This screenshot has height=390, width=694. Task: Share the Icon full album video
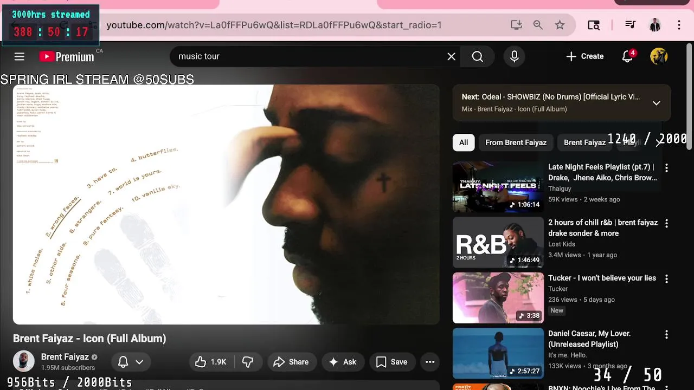(x=291, y=362)
